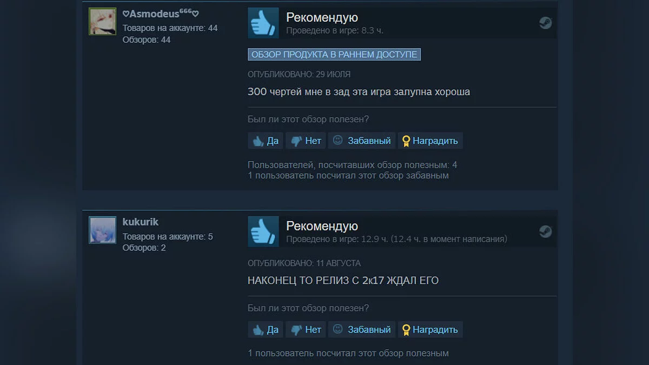Open Asmodeus Обзоров: 44 link

pos(147,40)
